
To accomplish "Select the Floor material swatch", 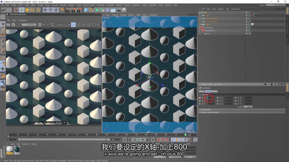I will click(x=17, y=150).
